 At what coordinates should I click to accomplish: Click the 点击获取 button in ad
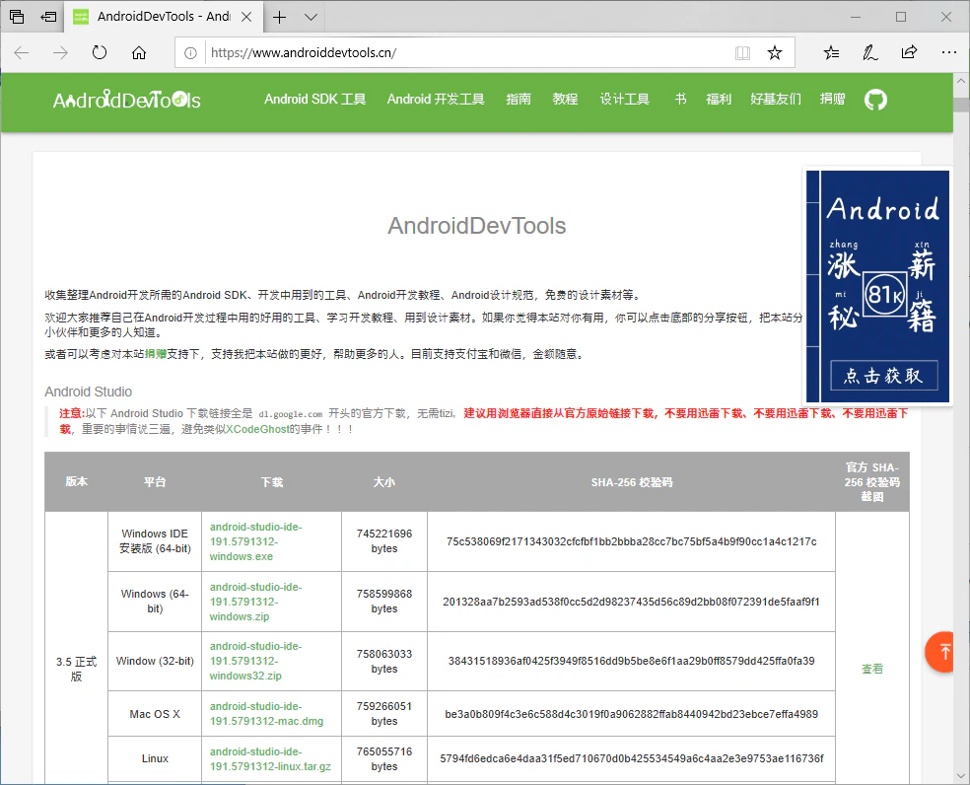tap(883, 375)
